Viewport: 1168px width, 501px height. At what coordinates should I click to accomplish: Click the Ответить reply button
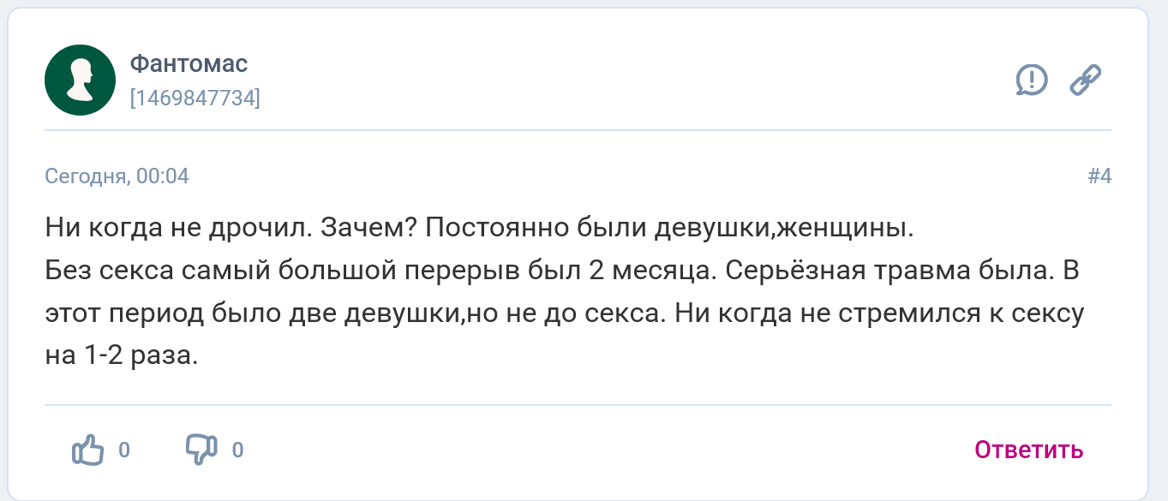[x=1028, y=450]
